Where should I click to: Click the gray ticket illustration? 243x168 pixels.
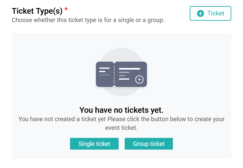pos(121,74)
